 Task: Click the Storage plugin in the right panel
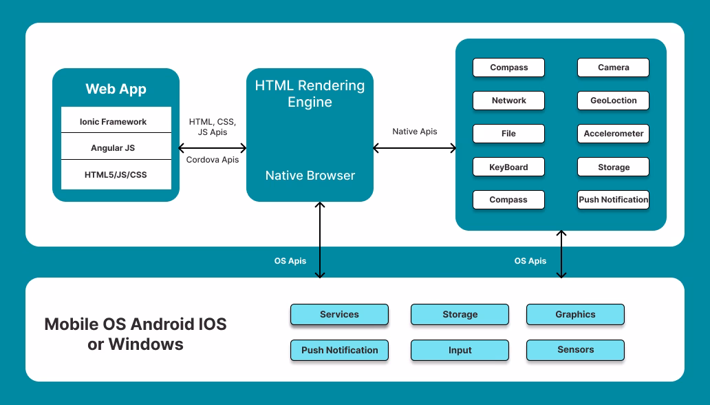pos(612,167)
